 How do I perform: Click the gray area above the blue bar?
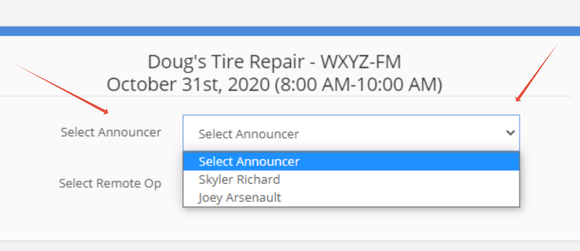(x=290, y=12)
